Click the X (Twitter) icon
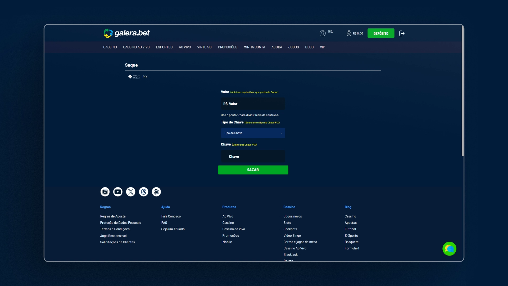Viewport: 508px width, 286px height. click(131, 192)
